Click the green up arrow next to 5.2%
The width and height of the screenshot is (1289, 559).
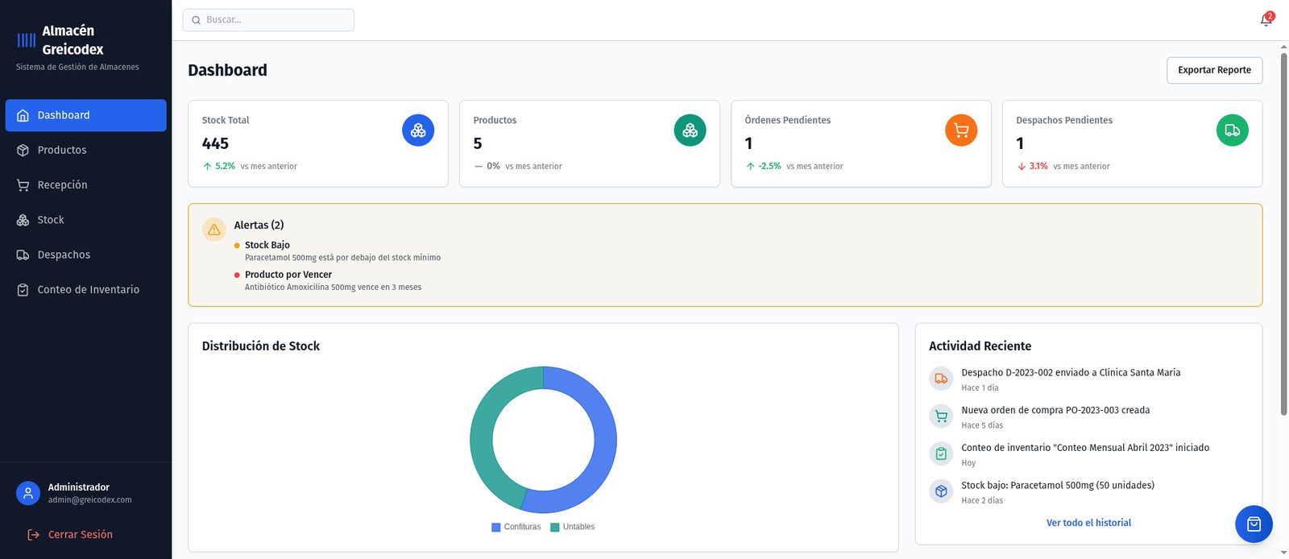(x=207, y=167)
